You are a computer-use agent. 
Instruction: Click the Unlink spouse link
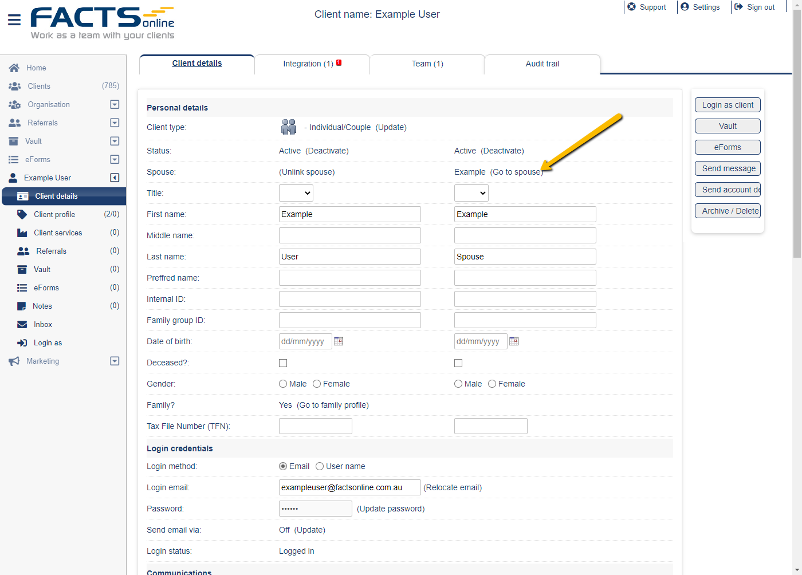307,172
